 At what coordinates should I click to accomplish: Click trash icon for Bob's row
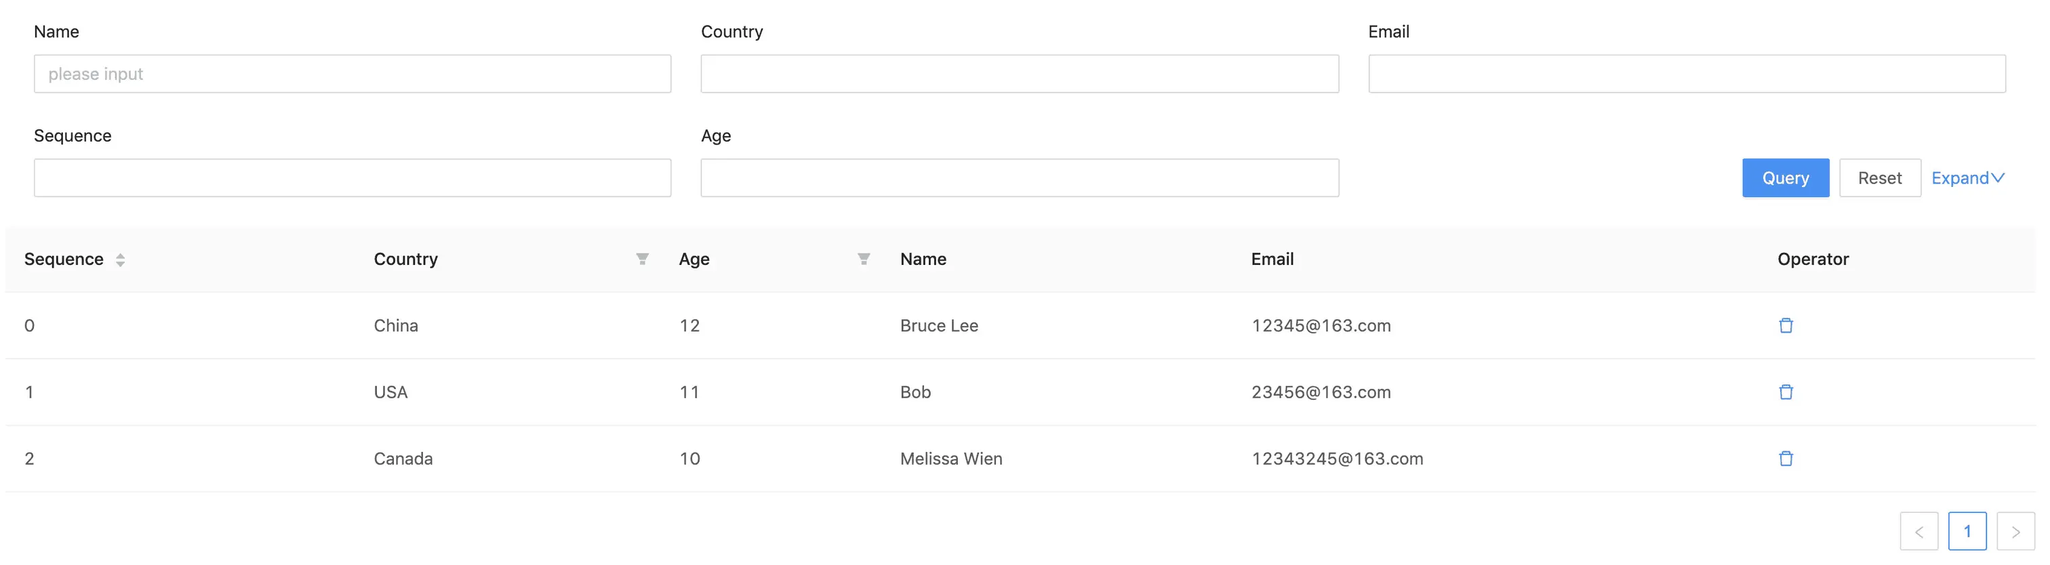pyautogui.click(x=1785, y=392)
